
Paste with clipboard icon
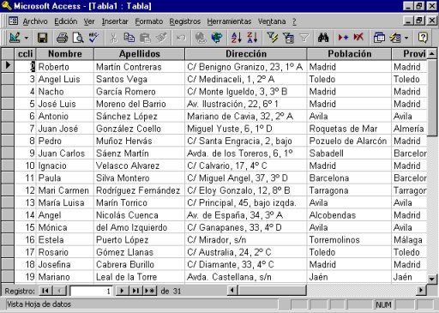[145, 38]
